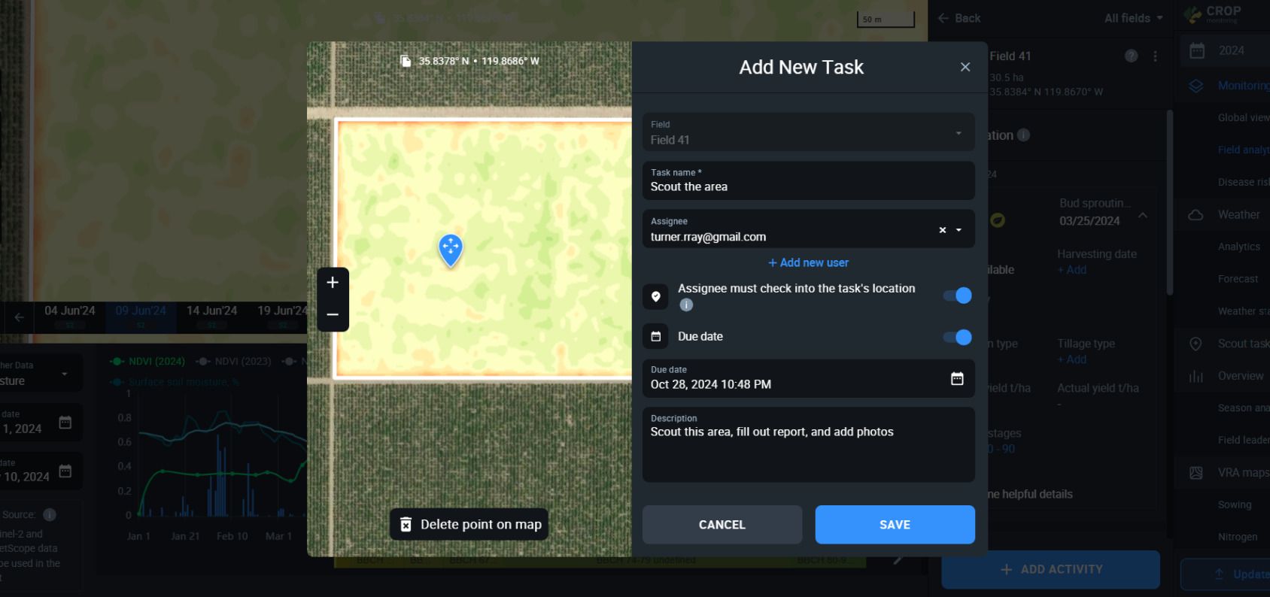
Task: Open the Field 41 dropdown
Action: click(x=808, y=132)
